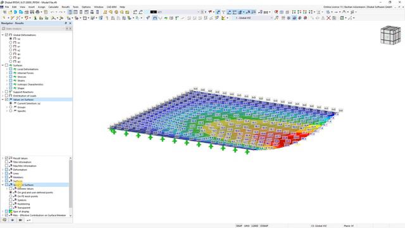Viewport: 405px width, 228px height.
Task: Select On grid and user-defined points option
Action: click(11, 193)
